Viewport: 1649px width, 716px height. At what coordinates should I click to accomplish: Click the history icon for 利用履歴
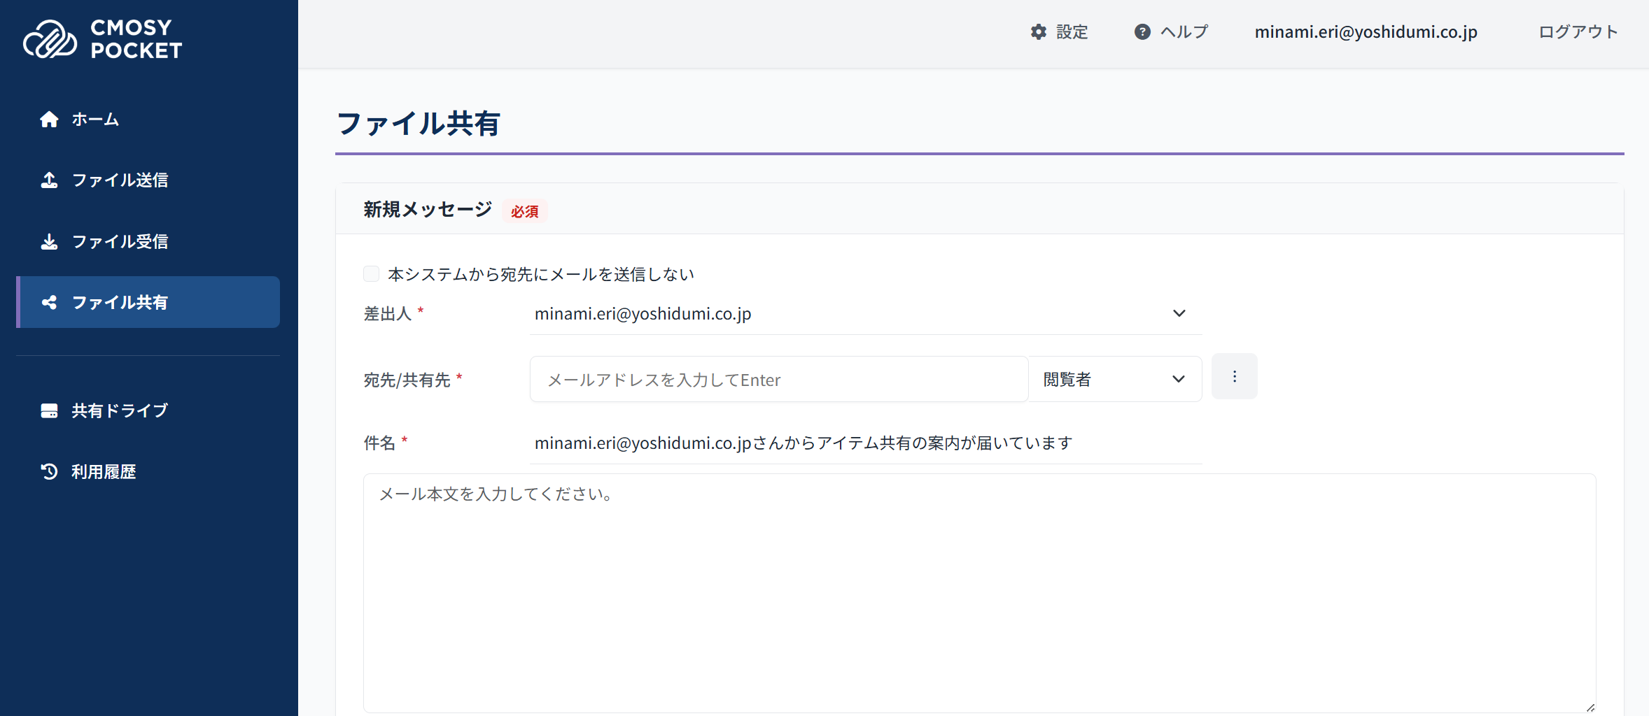tap(49, 472)
